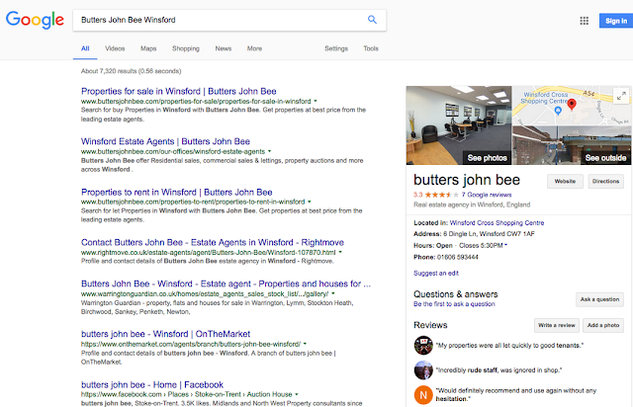
Task: Click the Google logo
Action: point(35,20)
